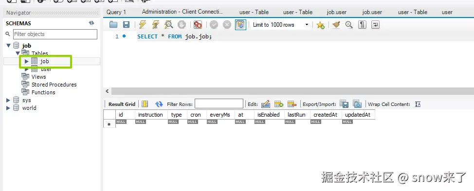This screenshot has width=474, height=191.
Task: Click the everyMs column header
Action: pos(220,115)
